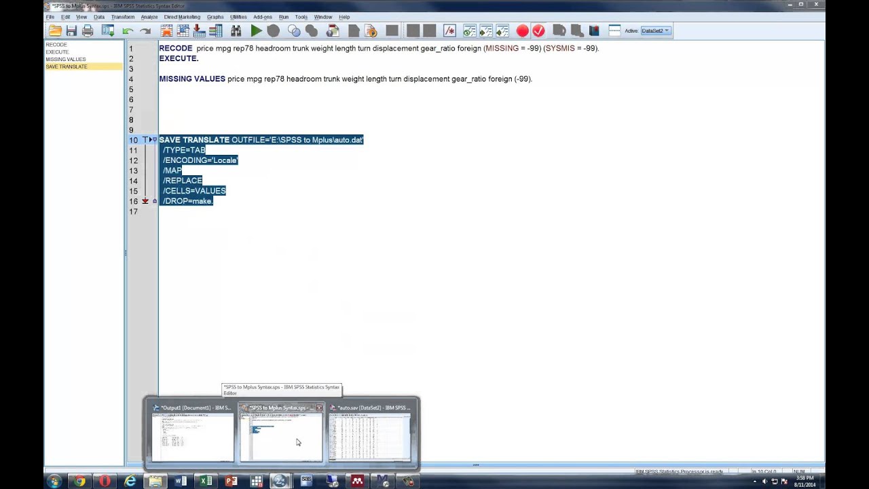Image resolution: width=869 pixels, height=489 pixels.
Task: Open the Active dataset dropdown
Action: pos(656,31)
